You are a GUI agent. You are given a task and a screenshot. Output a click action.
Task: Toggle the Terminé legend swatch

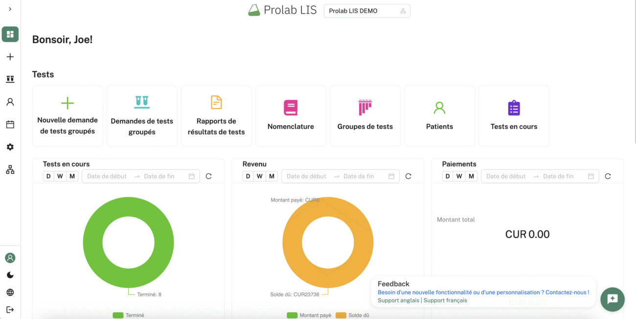click(118, 316)
